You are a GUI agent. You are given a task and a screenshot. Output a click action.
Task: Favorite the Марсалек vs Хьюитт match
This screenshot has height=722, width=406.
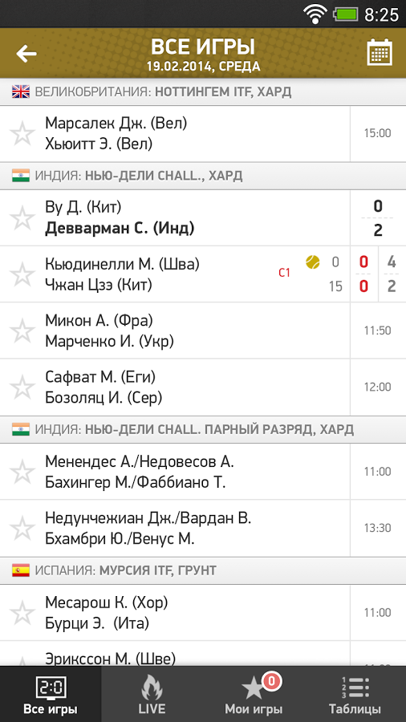(22, 134)
